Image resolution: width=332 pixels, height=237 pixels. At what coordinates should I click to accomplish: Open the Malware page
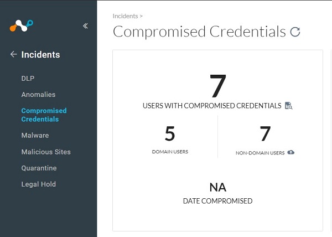[35, 135]
